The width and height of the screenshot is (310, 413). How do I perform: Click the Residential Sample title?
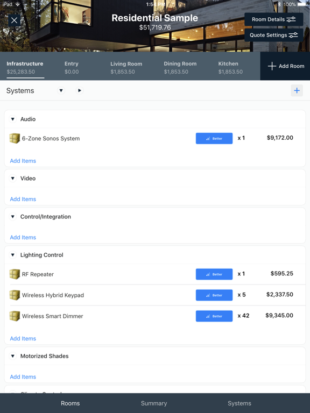pos(155,18)
